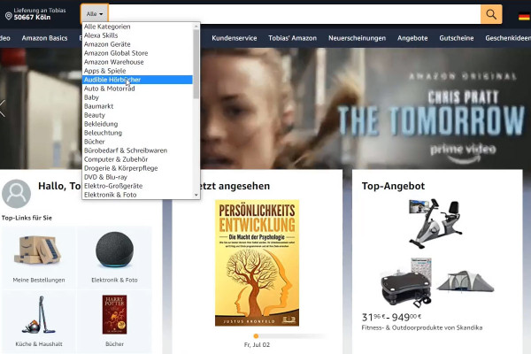Image resolution: width=531 pixels, height=354 pixels.
Task: Click the Gutscheine navigation link
Action: pos(457,38)
